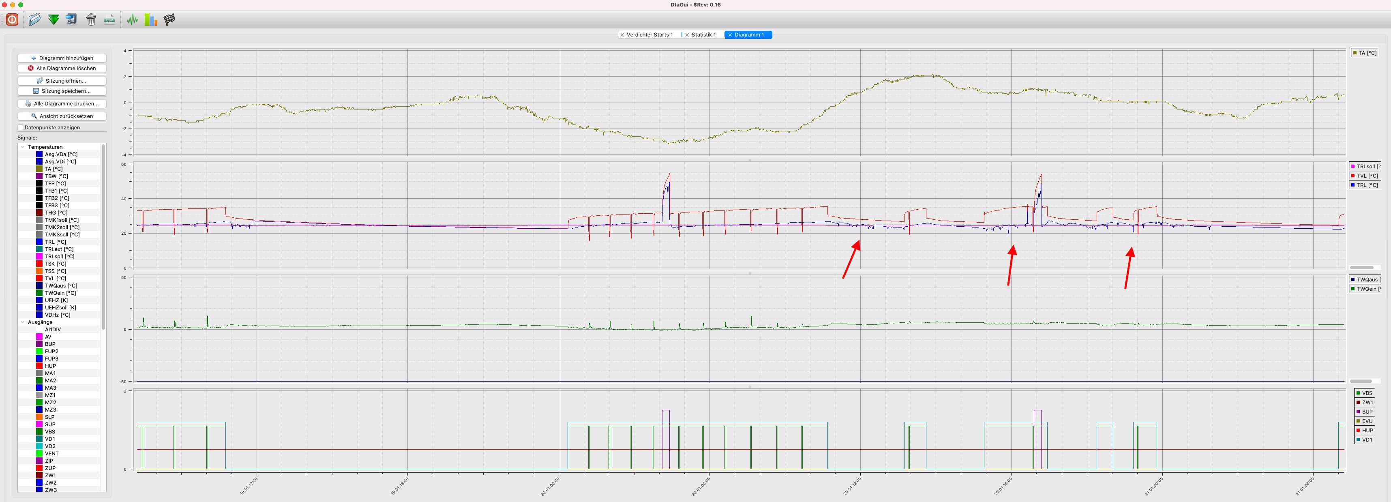Click TA [°C] legend entry in top chart
The width and height of the screenshot is (1391, 502).
[x=1364, y=52]
